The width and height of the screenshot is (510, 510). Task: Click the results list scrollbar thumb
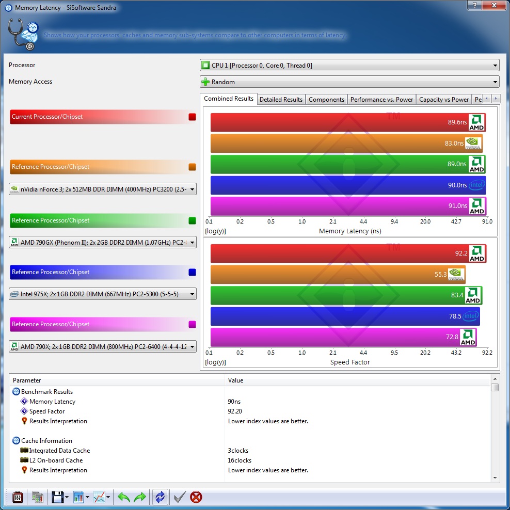tap(495, 387)
